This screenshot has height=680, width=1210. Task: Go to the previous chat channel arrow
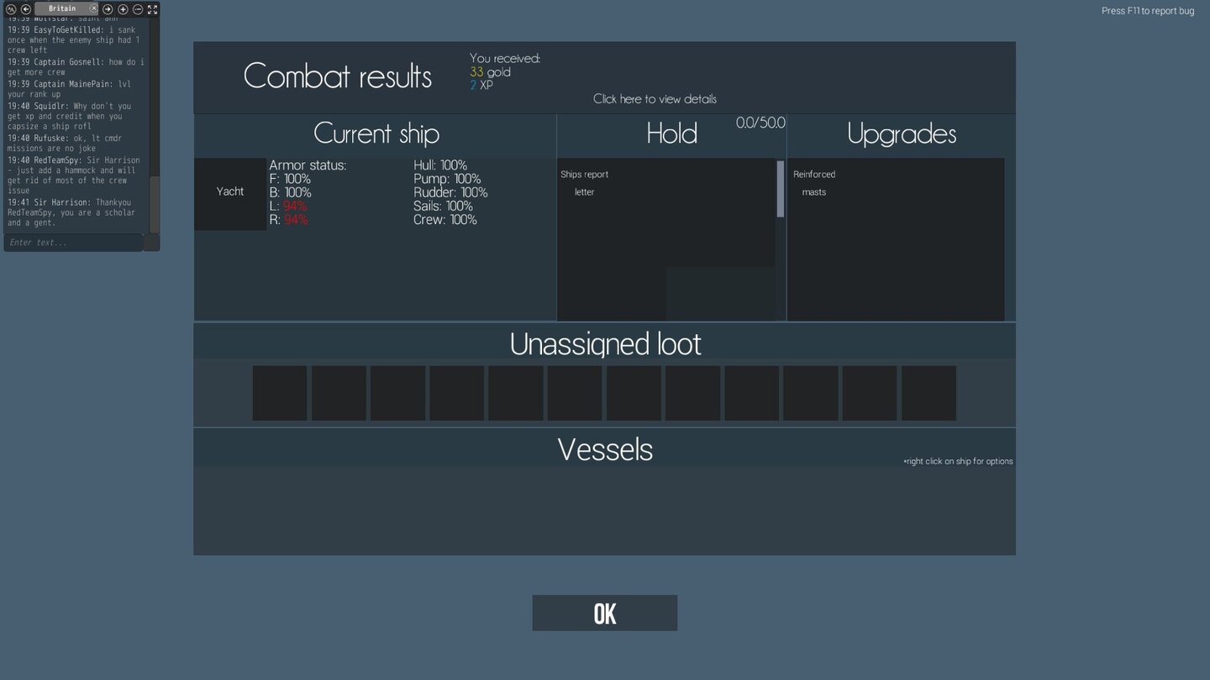pyautogui.click(x=26, y=9)
